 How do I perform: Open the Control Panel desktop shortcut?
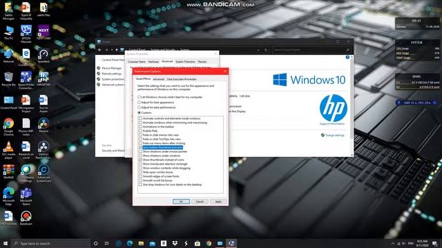point(8,102)
